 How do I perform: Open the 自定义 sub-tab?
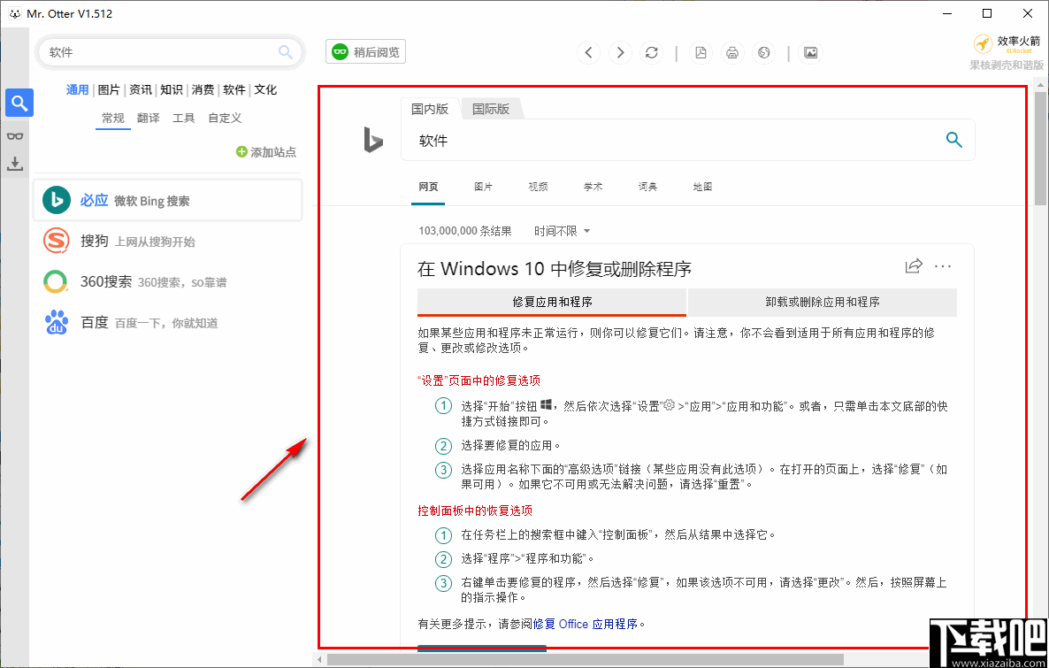click(x=225, y=119)
